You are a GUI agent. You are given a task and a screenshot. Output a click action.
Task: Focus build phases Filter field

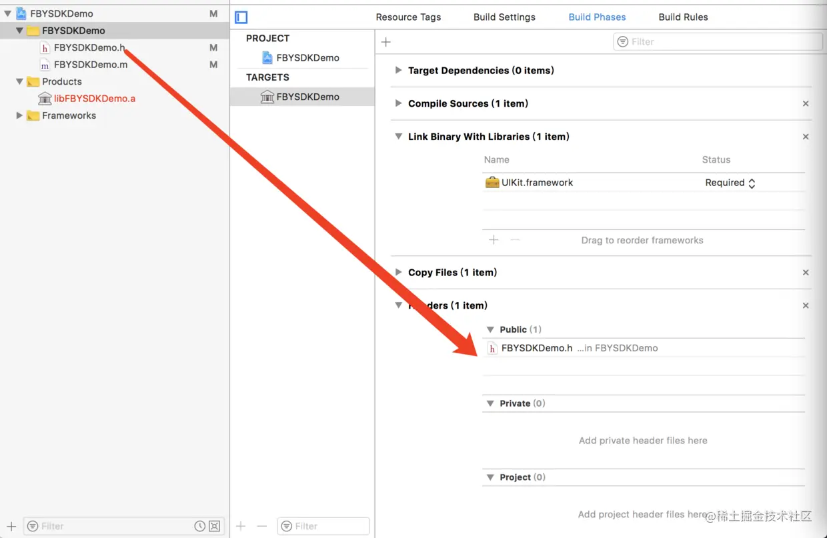click(718, 41)
